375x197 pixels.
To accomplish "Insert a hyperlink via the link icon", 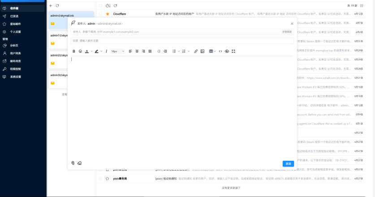I will coord(196,51).
